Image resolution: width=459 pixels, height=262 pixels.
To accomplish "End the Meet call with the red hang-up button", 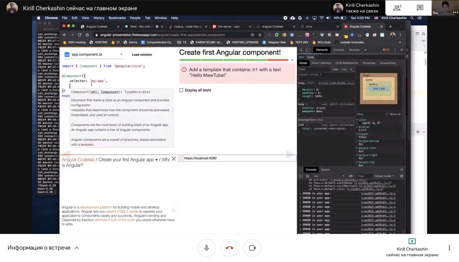I will pos(229,248).
